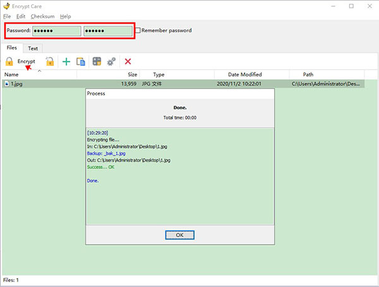Click the Encrypt lock icon
The width and height of the screenshot is (379, 287).
(x=9, y=61)
